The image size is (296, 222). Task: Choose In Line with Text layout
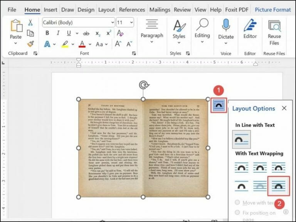coord(241,140)
